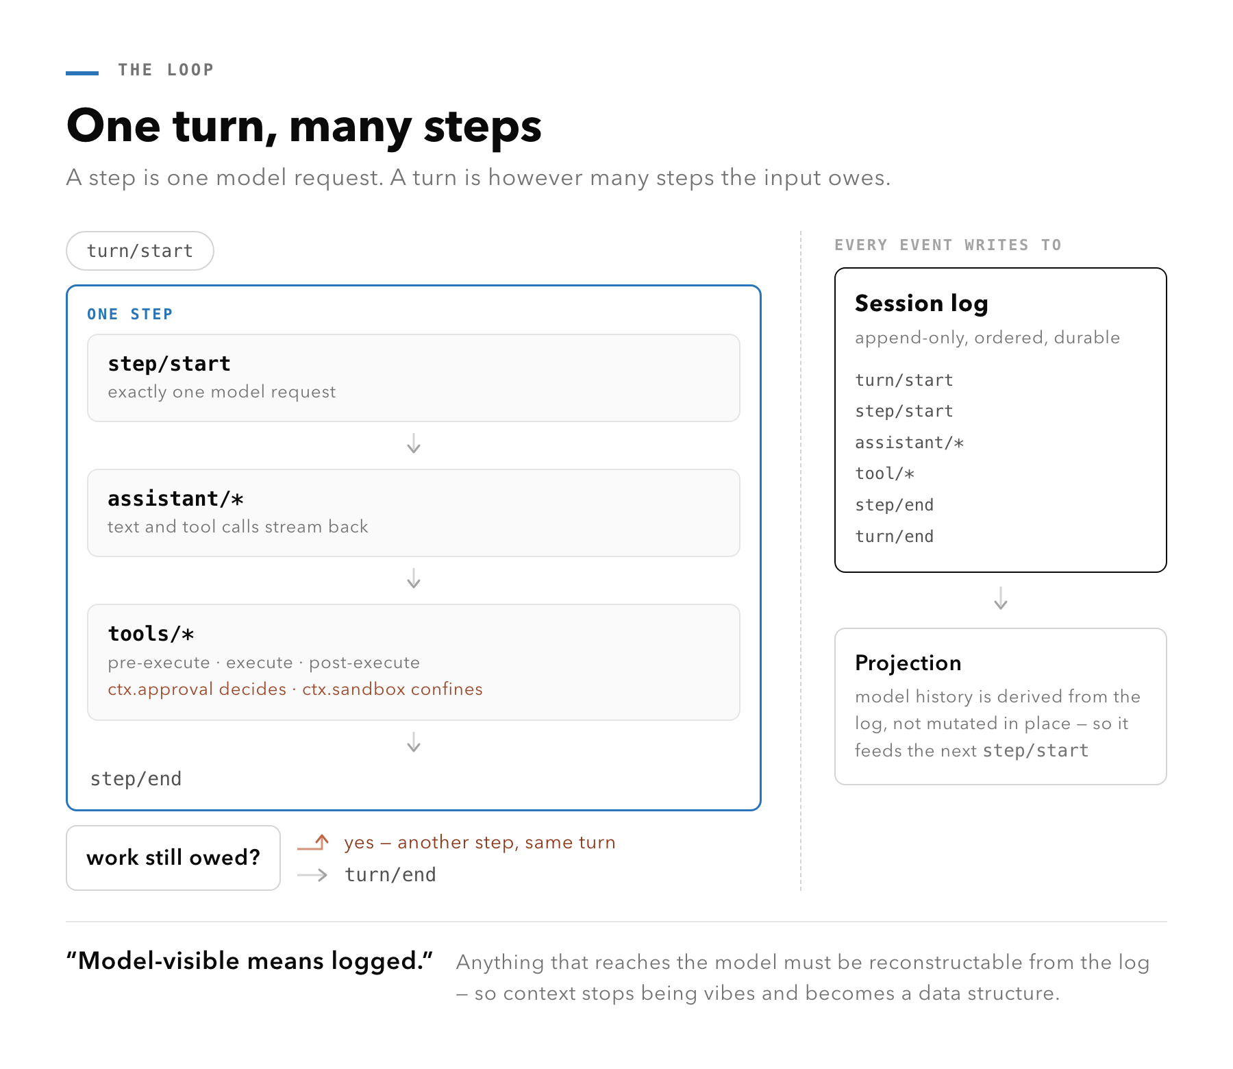Click the tool/* entry in Session log

[x=884, y=474]
